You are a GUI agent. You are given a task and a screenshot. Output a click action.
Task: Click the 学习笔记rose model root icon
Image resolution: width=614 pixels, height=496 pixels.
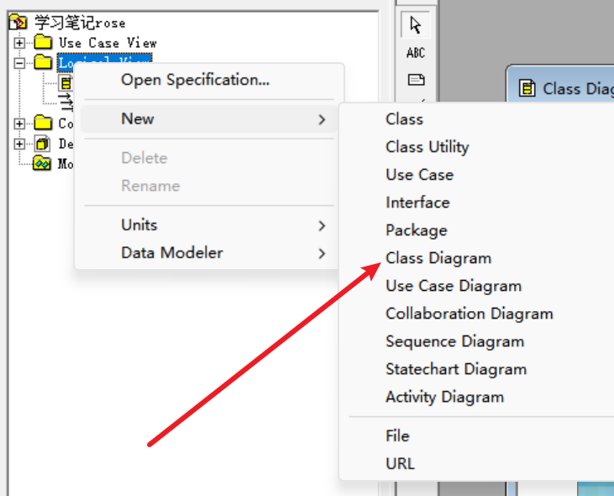18,23
